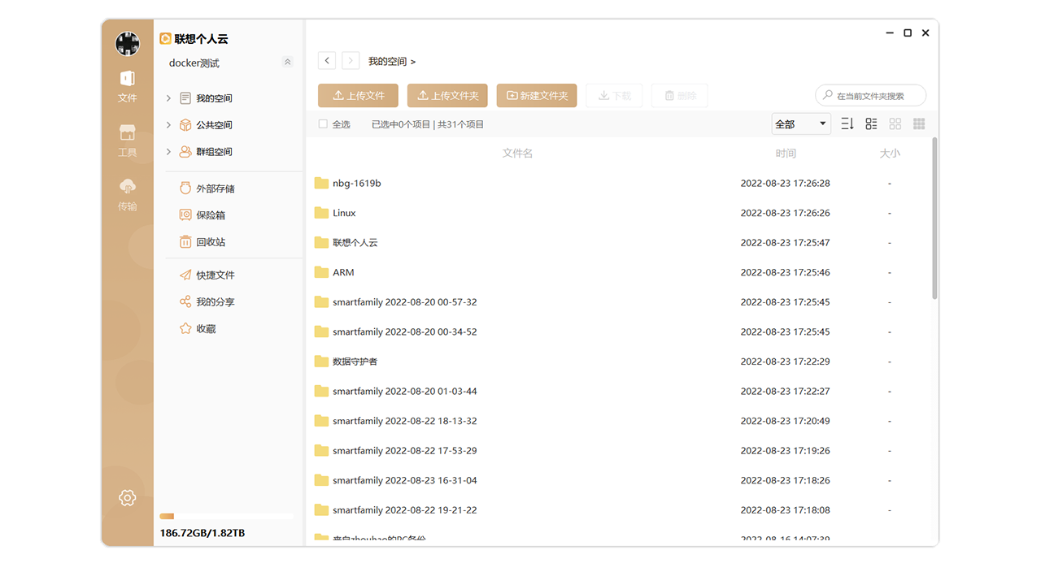Click the 新建文件夹 button
The height and width of the screenshot is (585, 1041).
pos(537,95)
